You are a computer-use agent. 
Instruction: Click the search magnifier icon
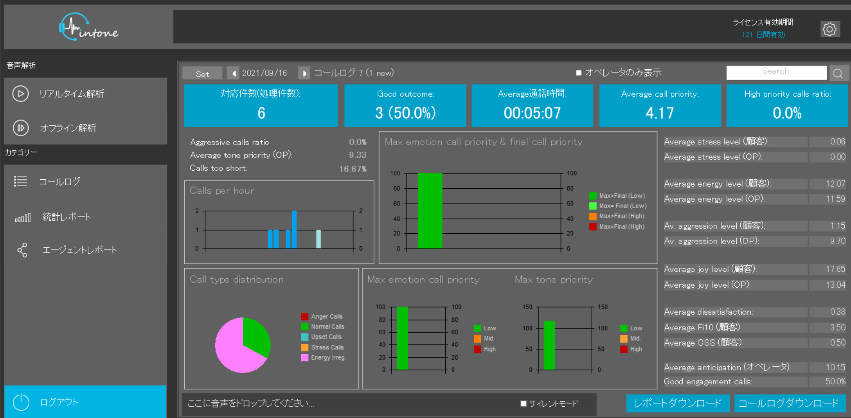837,73
